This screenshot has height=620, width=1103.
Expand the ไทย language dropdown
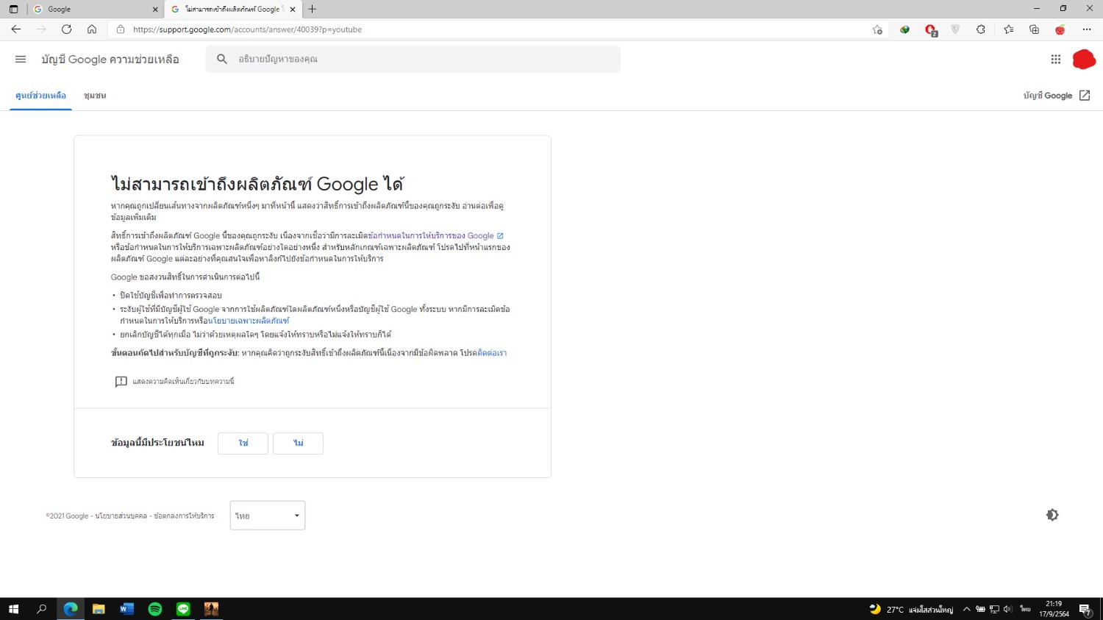268,516
